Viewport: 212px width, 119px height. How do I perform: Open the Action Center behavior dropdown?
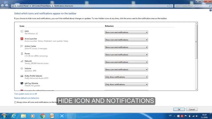pos(126,47)
